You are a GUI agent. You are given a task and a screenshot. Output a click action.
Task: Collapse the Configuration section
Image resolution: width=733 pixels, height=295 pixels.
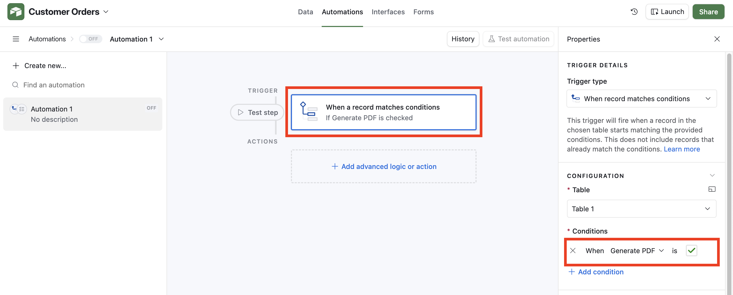point(712,175)
